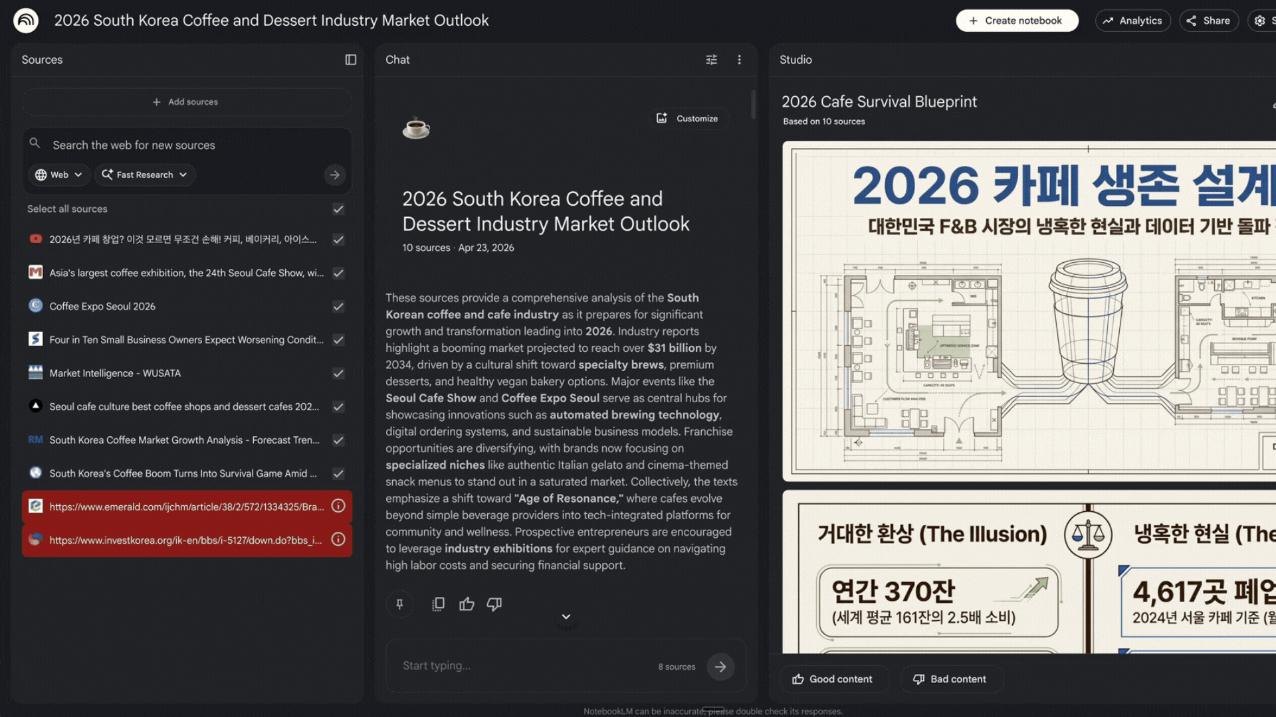
Task: Show error info for investkorea.org source
Action: coord(338,539)
